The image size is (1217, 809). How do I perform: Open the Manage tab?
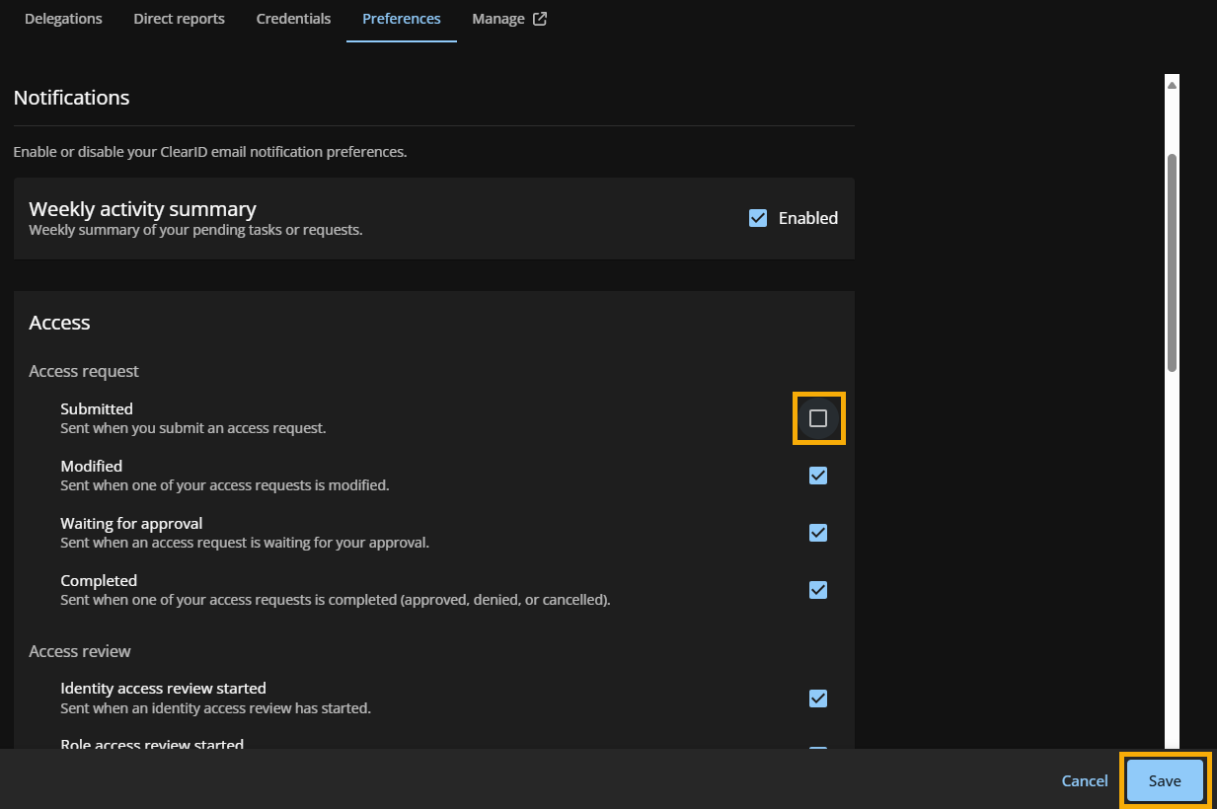coord(498,18)
